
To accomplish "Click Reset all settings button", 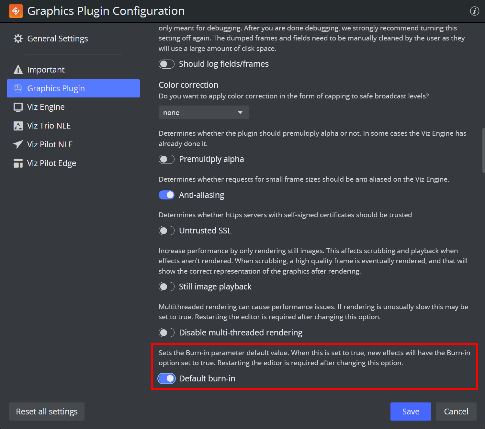I will point(47,412).
